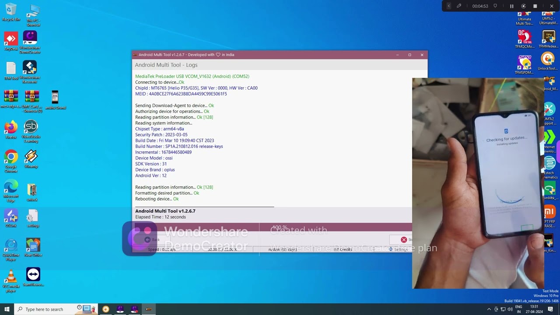The image size is (560, 315).
Task: Open AnyDesk desktop shortcut
Action: tap(11, 39)
